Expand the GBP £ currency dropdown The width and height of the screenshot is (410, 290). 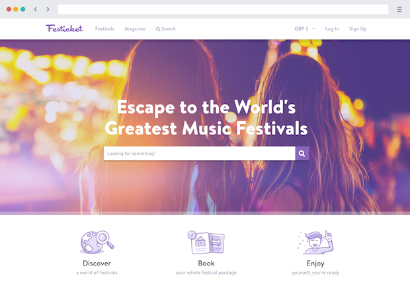pos(305,28)
